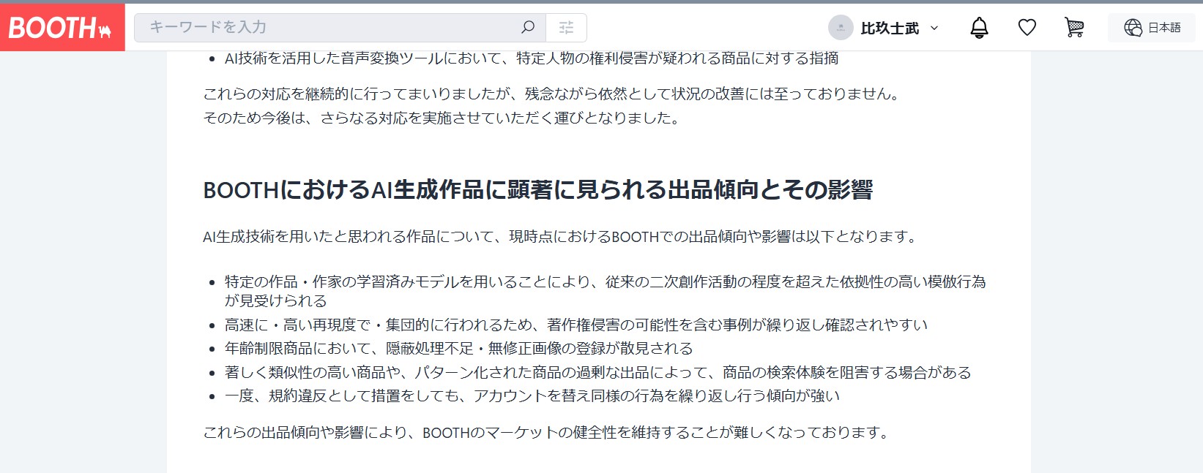Click the sentence starting AI生成技術を用いたと思われる作品
This screenshot has width=1203, height=473.
(561, 236)
